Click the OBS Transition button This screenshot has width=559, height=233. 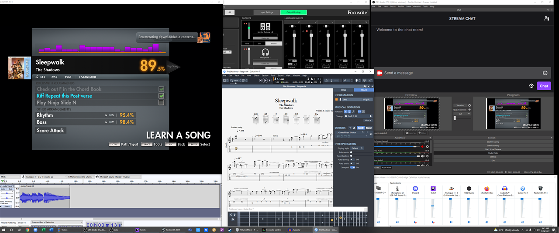(x=460, y=105)
